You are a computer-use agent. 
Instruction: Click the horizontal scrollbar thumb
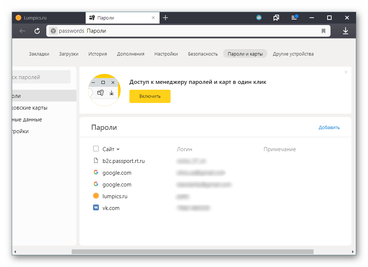coord(192,252)
